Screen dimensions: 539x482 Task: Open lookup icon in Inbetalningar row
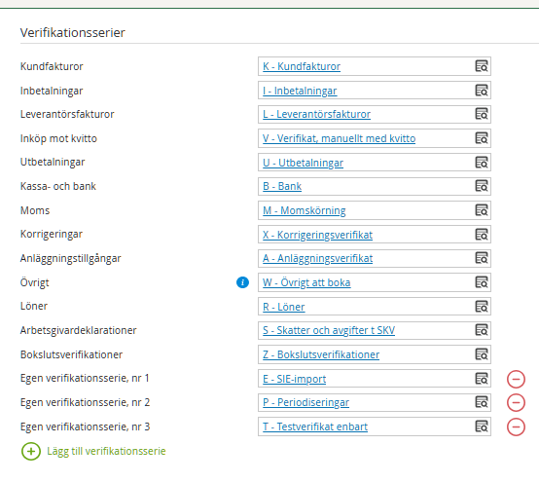tap(482, 91)
